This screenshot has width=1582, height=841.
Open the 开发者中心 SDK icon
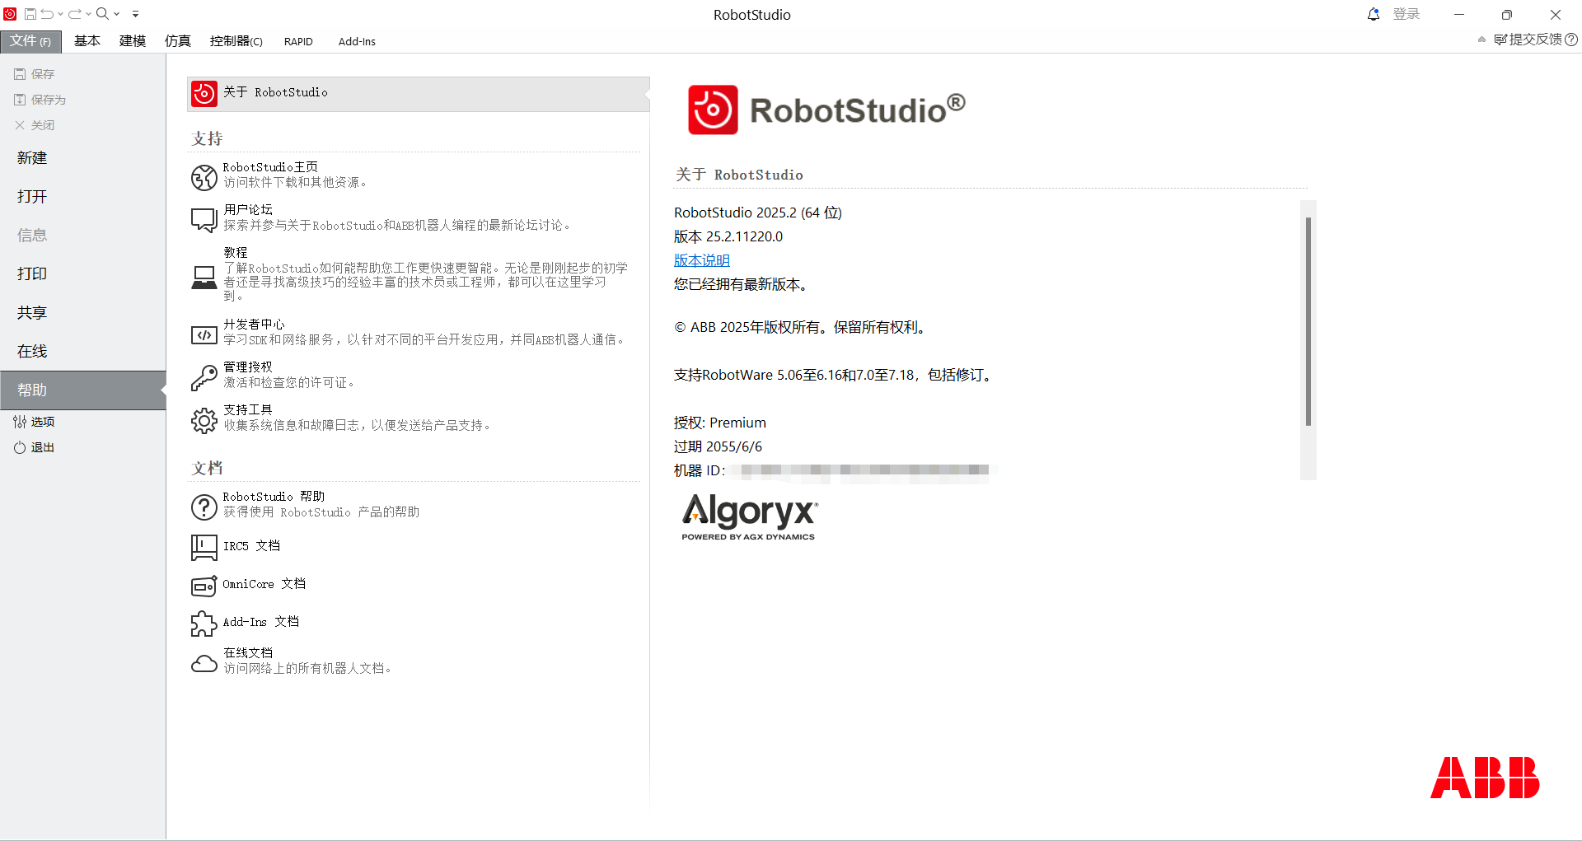(204, 334)
